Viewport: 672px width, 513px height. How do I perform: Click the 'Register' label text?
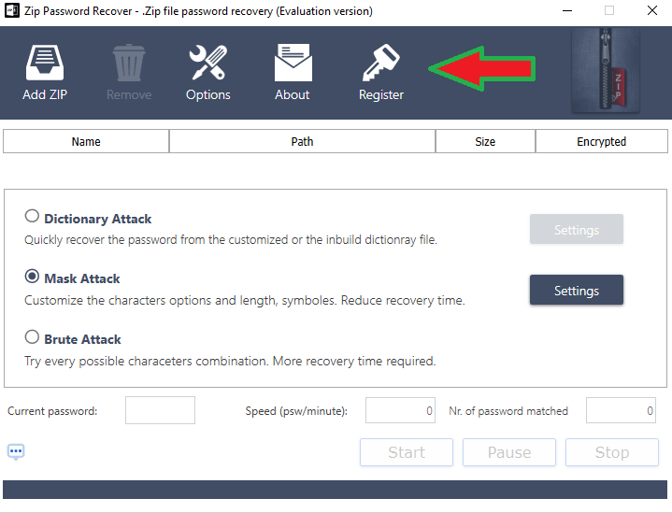[381, 94]
